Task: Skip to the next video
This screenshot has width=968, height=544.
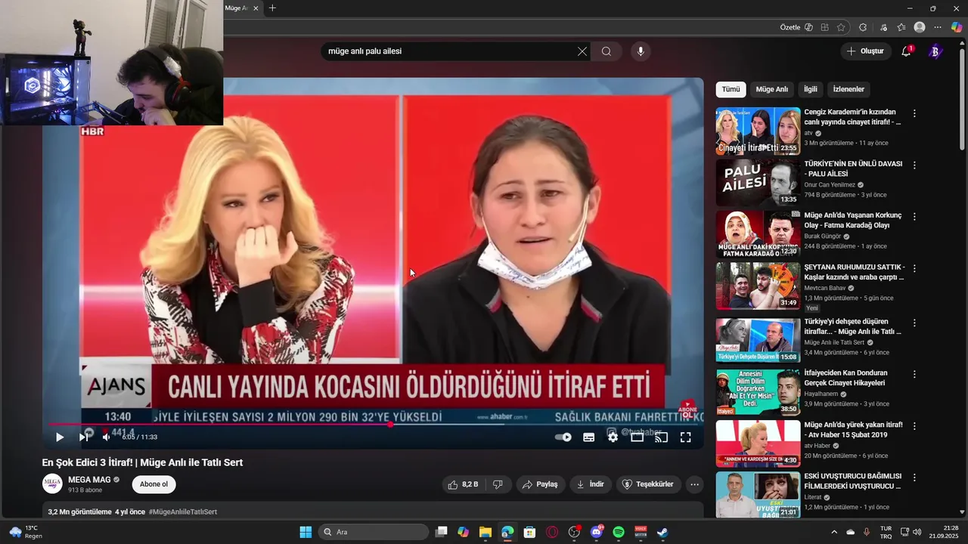Action: 83,437
